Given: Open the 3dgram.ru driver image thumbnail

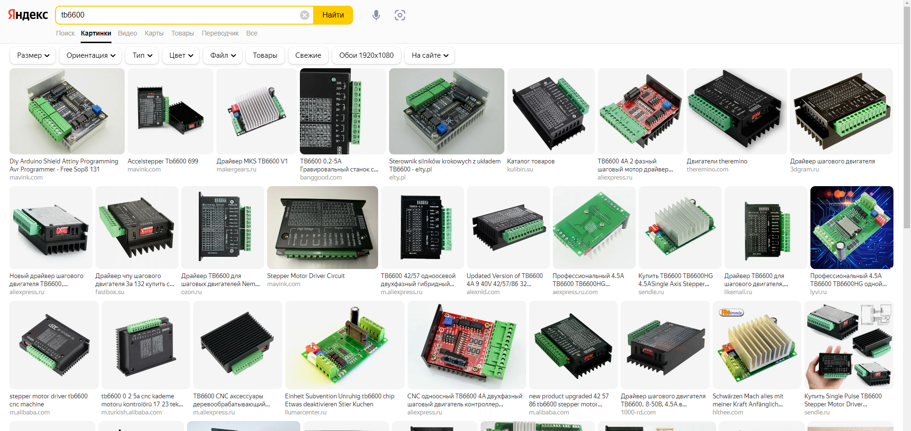Looking at the screenshot, I should [x=841, y=111].
